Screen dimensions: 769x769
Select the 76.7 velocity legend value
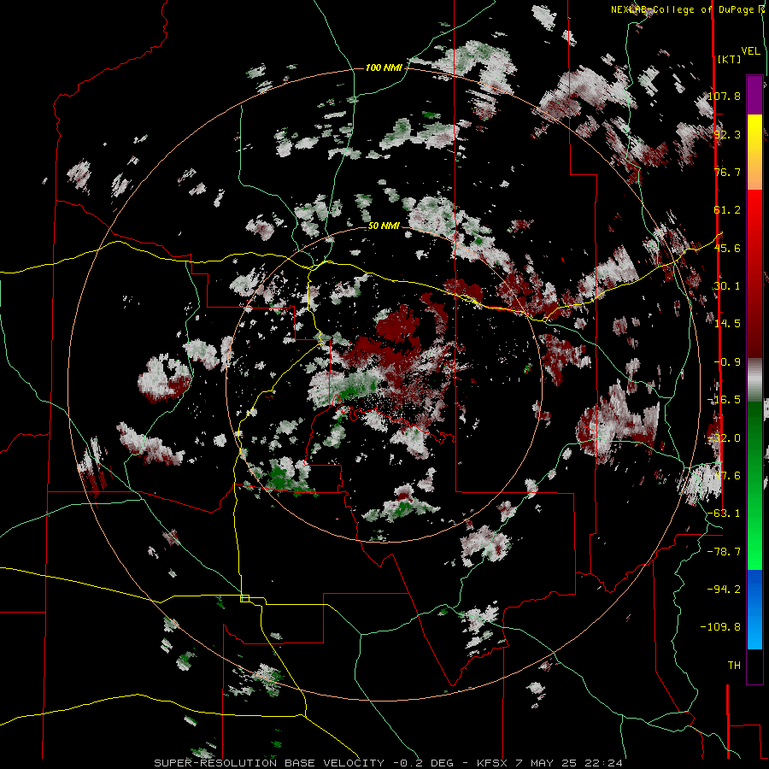pos(727,172)
